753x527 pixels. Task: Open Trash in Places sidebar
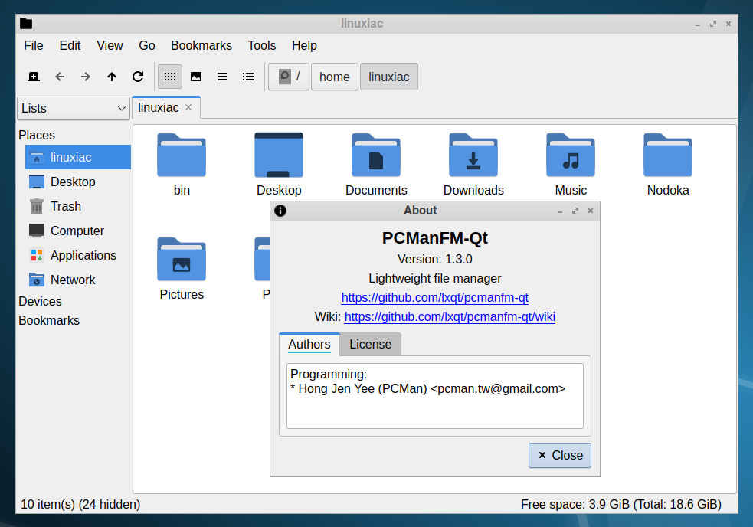point(78,206)
